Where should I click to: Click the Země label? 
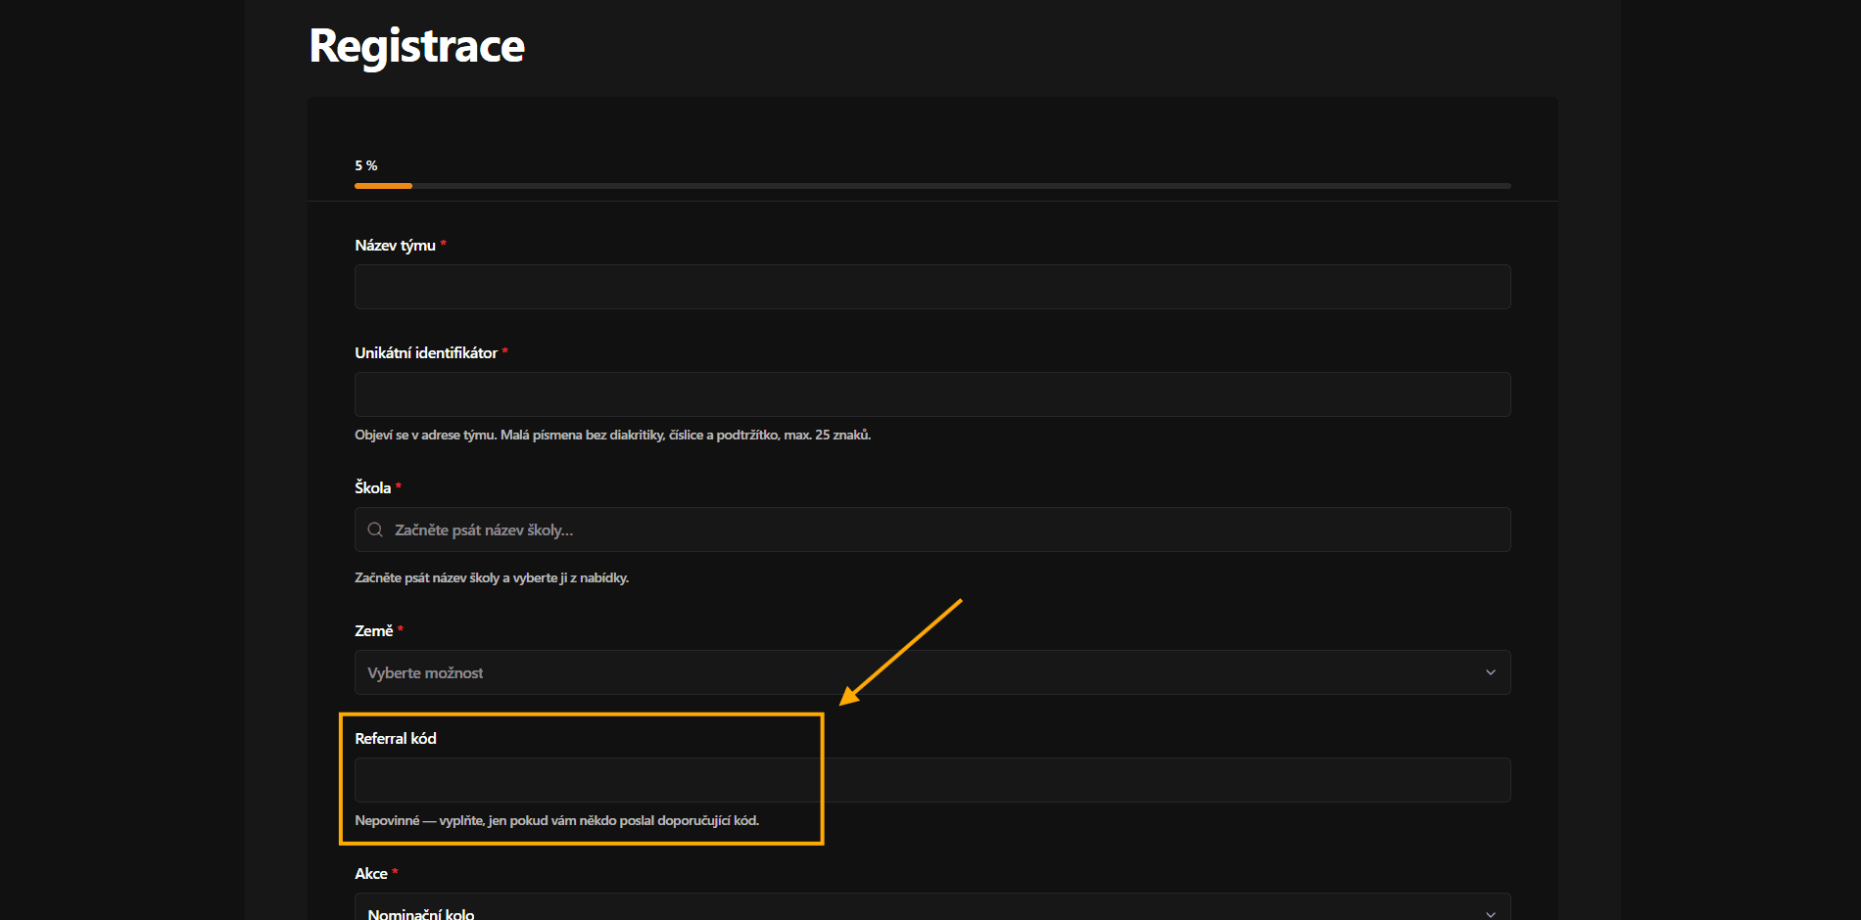coord(374,631)
